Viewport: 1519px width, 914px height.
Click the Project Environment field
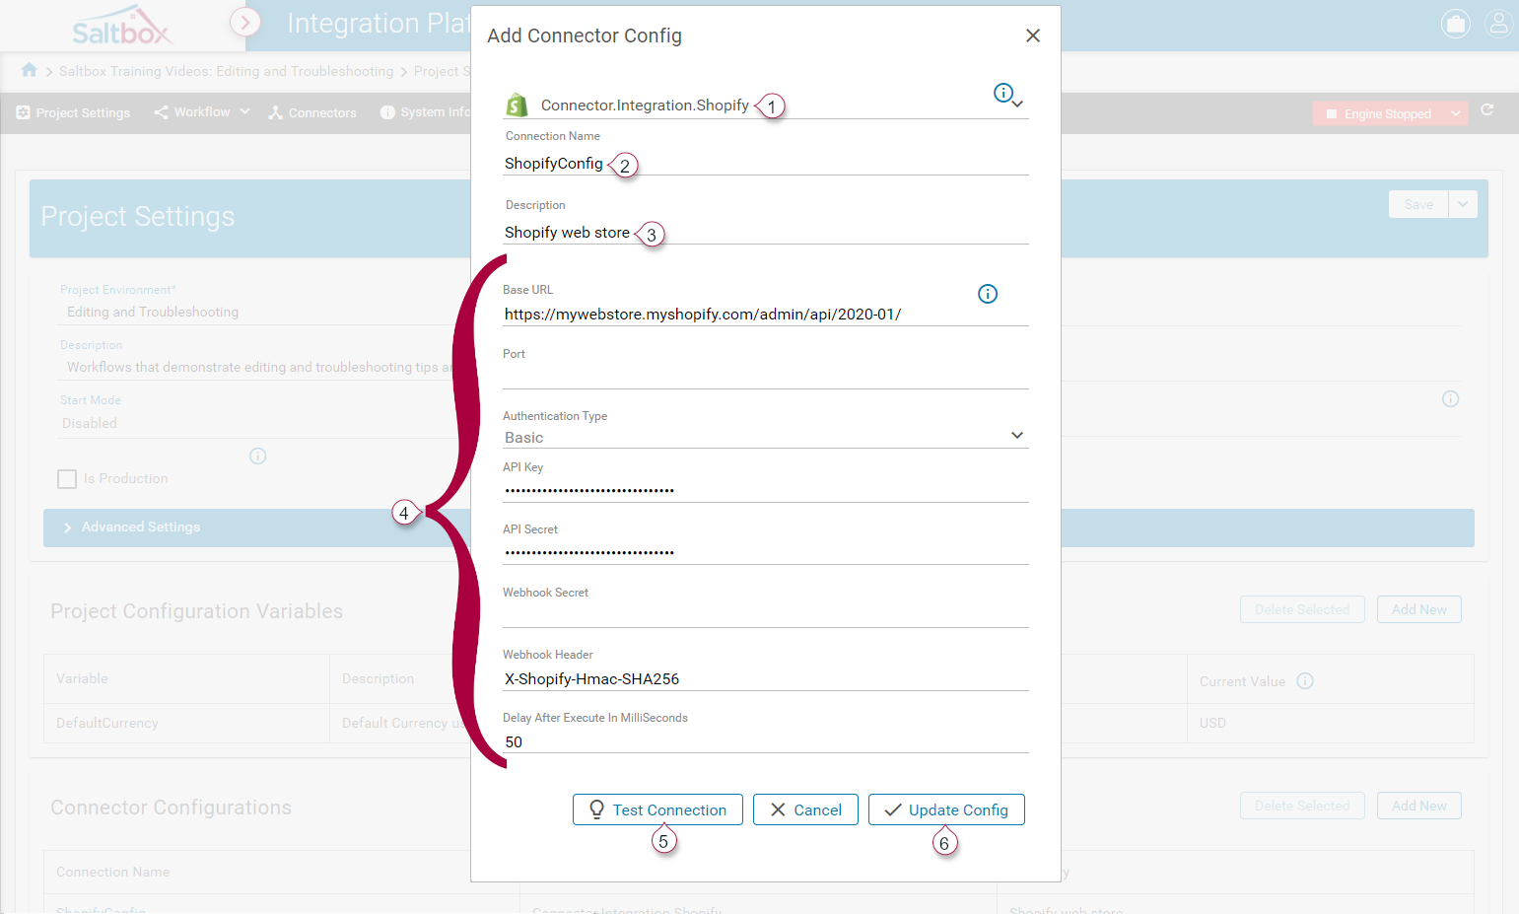point(264,312)
